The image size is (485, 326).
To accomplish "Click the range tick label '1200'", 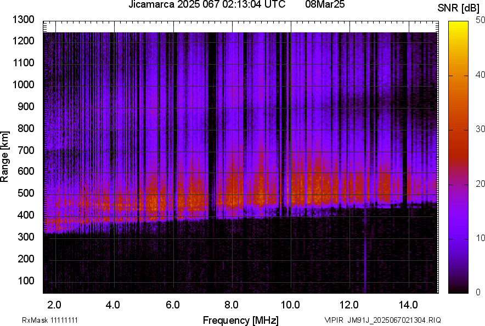I will pos(23,41).
